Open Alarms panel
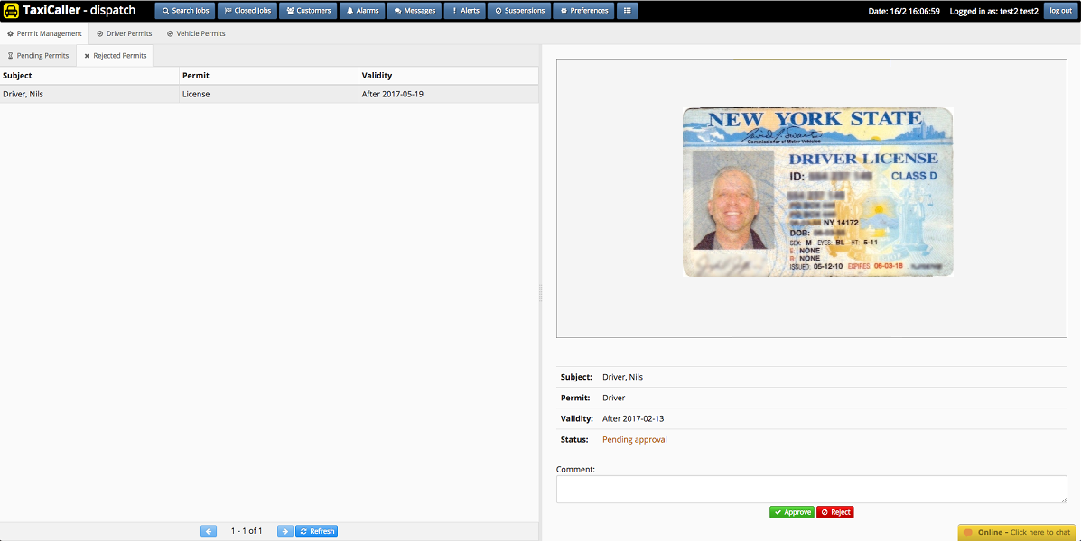This screenshot has height=541, width=1081. point(362,11)
